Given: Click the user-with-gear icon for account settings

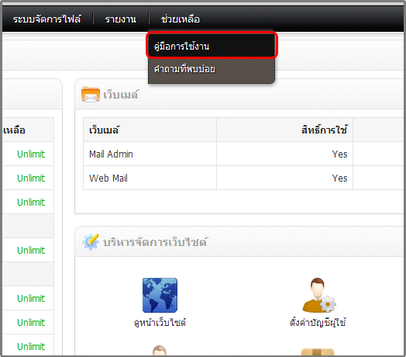Looking at the screenshot, I should 319,295.
